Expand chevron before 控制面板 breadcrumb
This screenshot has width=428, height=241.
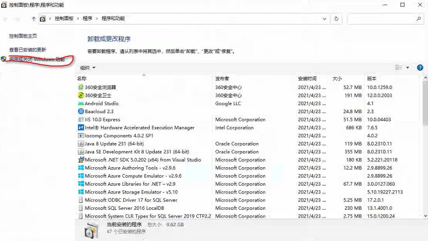click(x=50, y=18)
